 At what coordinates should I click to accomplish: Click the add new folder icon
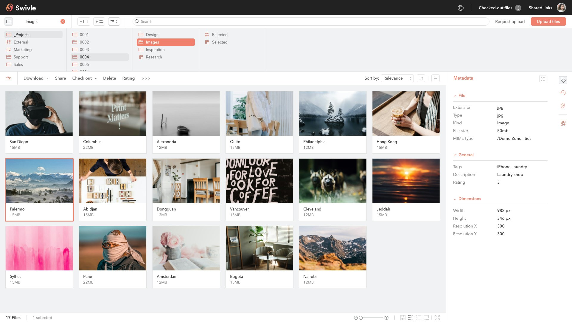click(84, 21)
